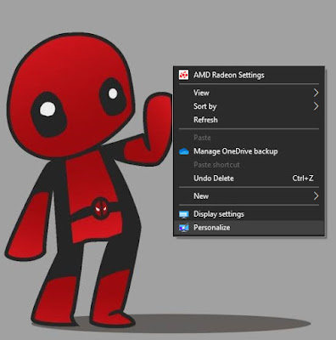
Task: Expand the Sort by chevron
Action: pyautogui.click(x=316, y=106)
